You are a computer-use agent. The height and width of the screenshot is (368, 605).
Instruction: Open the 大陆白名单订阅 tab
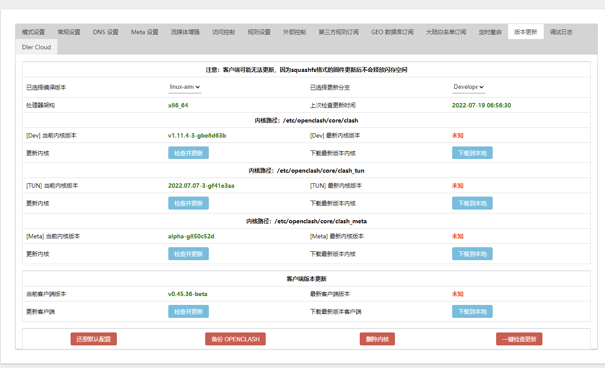click(446, 32)
